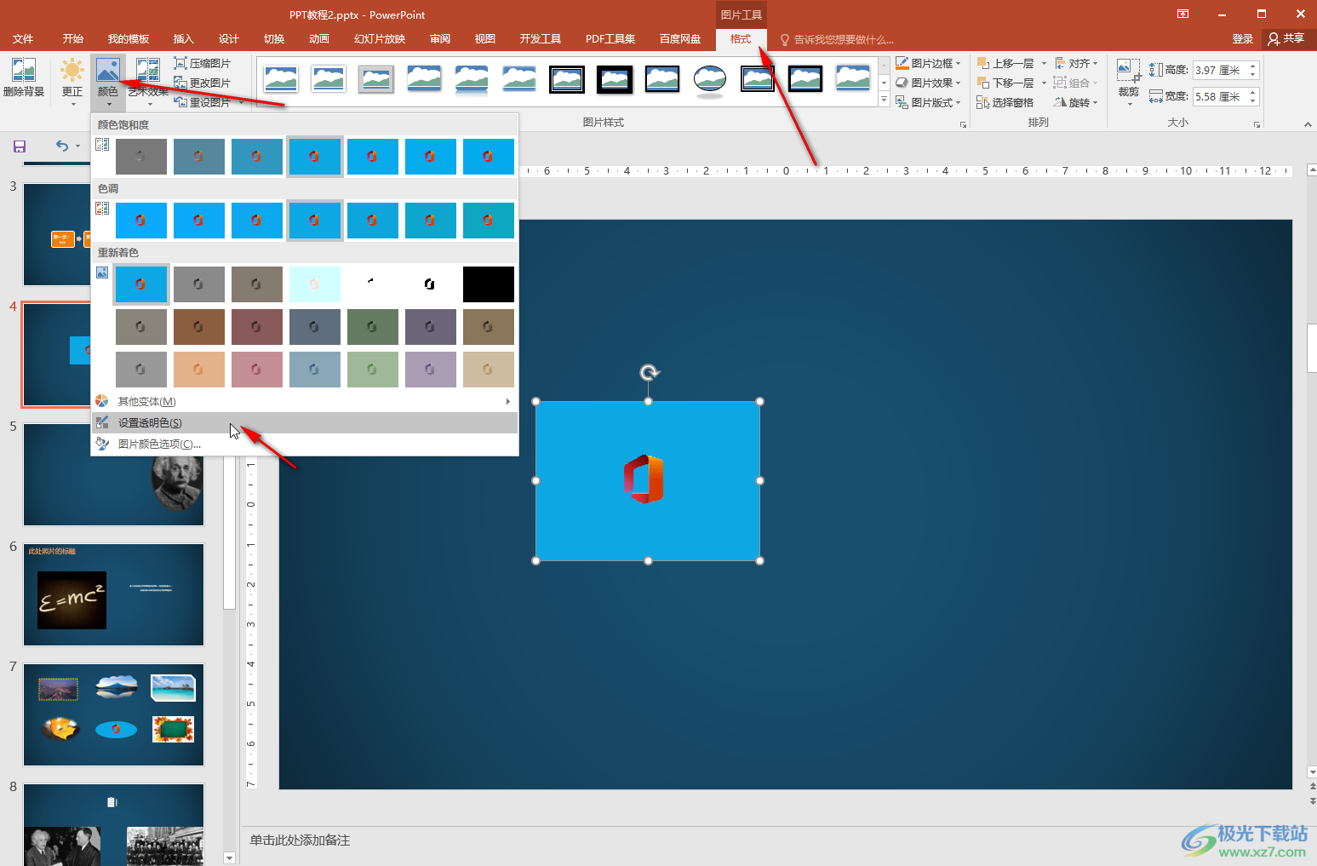
Task: Open the Bring Forward dropdown arrow
Action: pos(1045,64)
